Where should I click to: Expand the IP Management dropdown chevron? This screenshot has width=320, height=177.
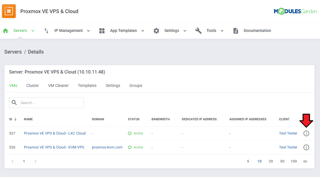[x=88, y=31]
